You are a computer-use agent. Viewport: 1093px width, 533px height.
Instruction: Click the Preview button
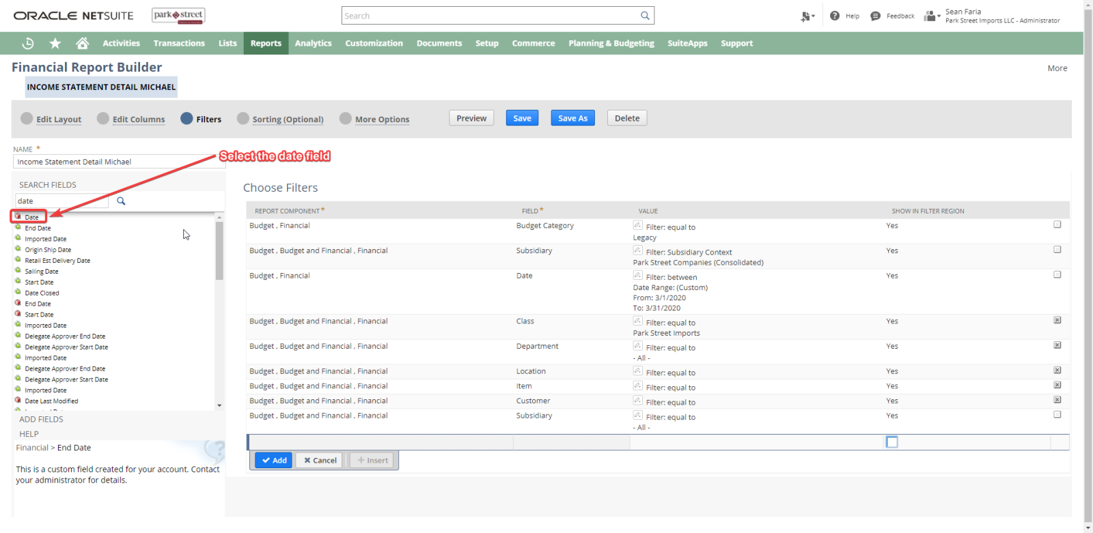471,118
